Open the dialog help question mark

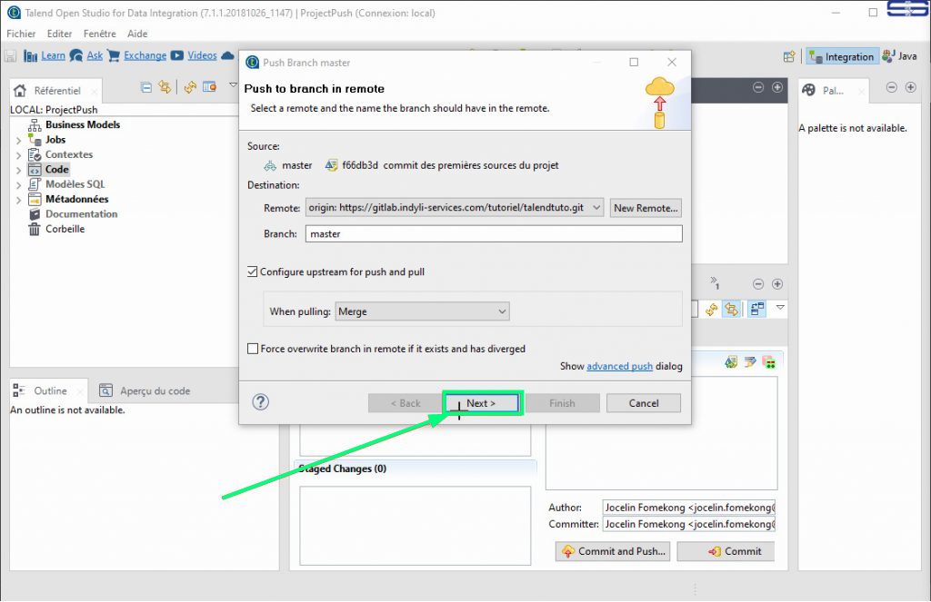click(260, 402)
